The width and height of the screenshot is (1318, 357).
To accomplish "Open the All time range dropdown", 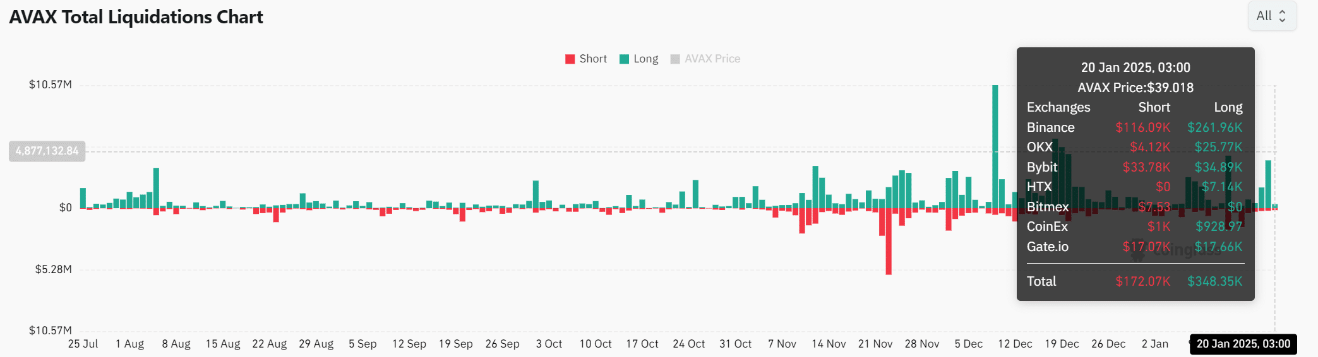I will [x=1271, y=16].
